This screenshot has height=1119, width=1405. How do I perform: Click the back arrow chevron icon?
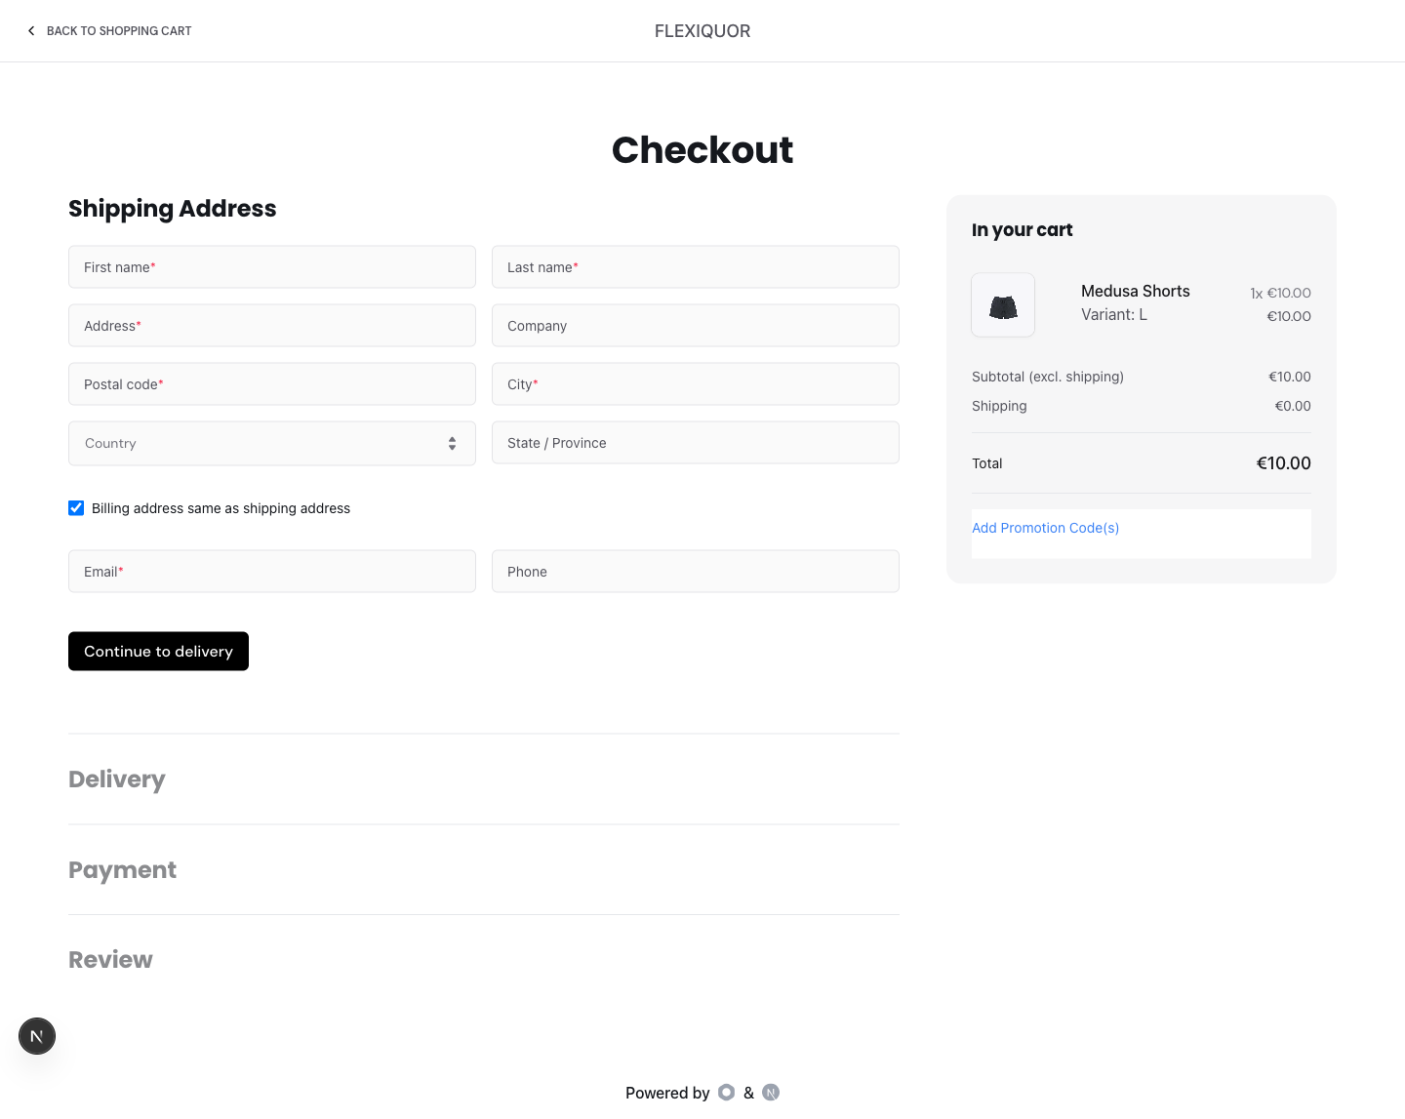coord(31,31)
